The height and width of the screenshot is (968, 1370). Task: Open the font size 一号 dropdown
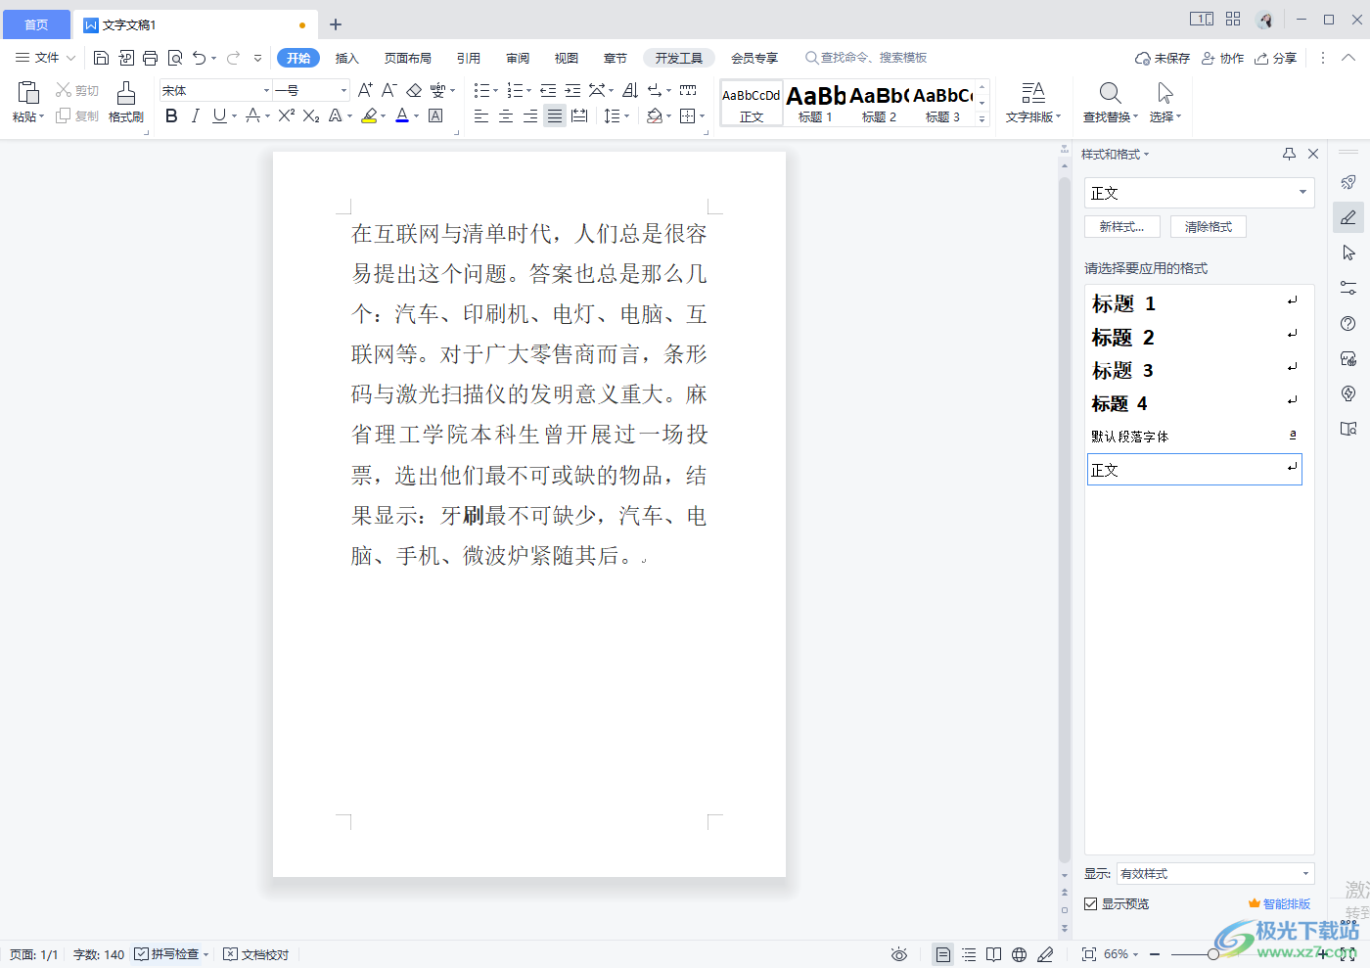(x=343, y=90)
